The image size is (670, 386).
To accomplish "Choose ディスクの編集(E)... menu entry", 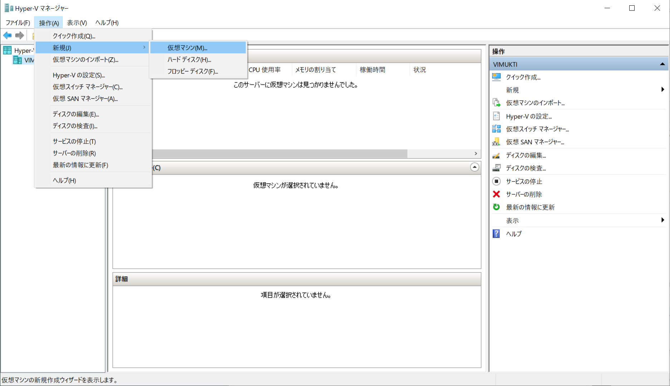I will (x=93, y=114).
